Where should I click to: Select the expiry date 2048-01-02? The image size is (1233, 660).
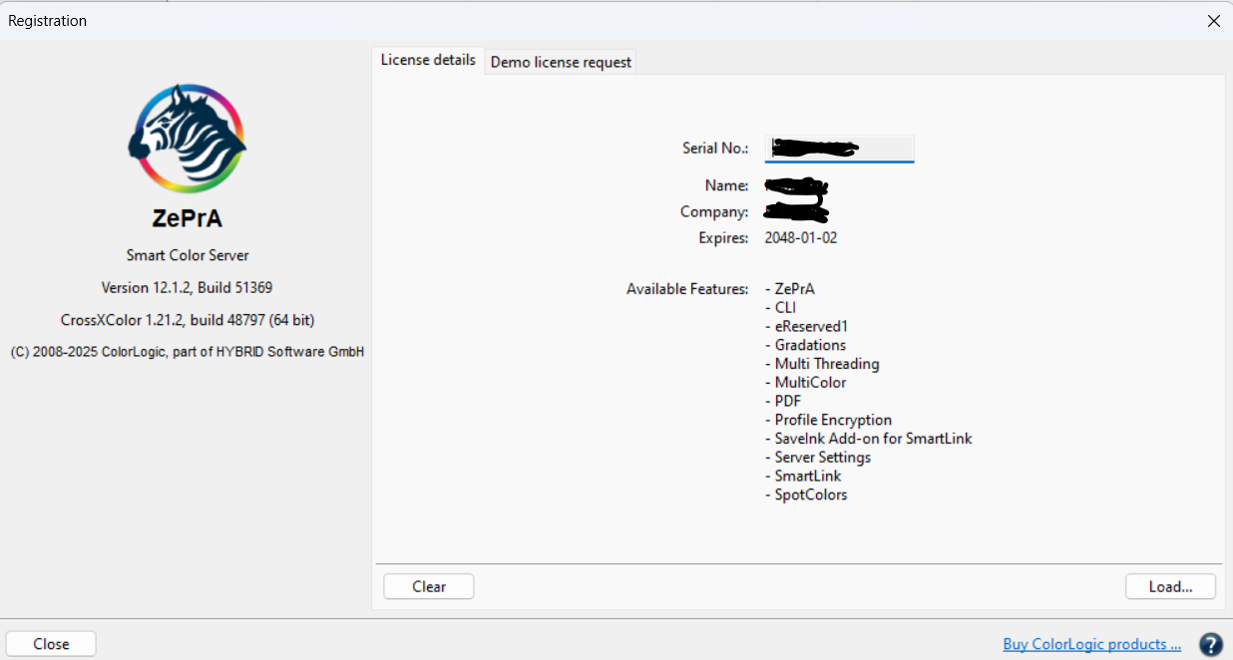pyautogui.click(x=801, y=238)
